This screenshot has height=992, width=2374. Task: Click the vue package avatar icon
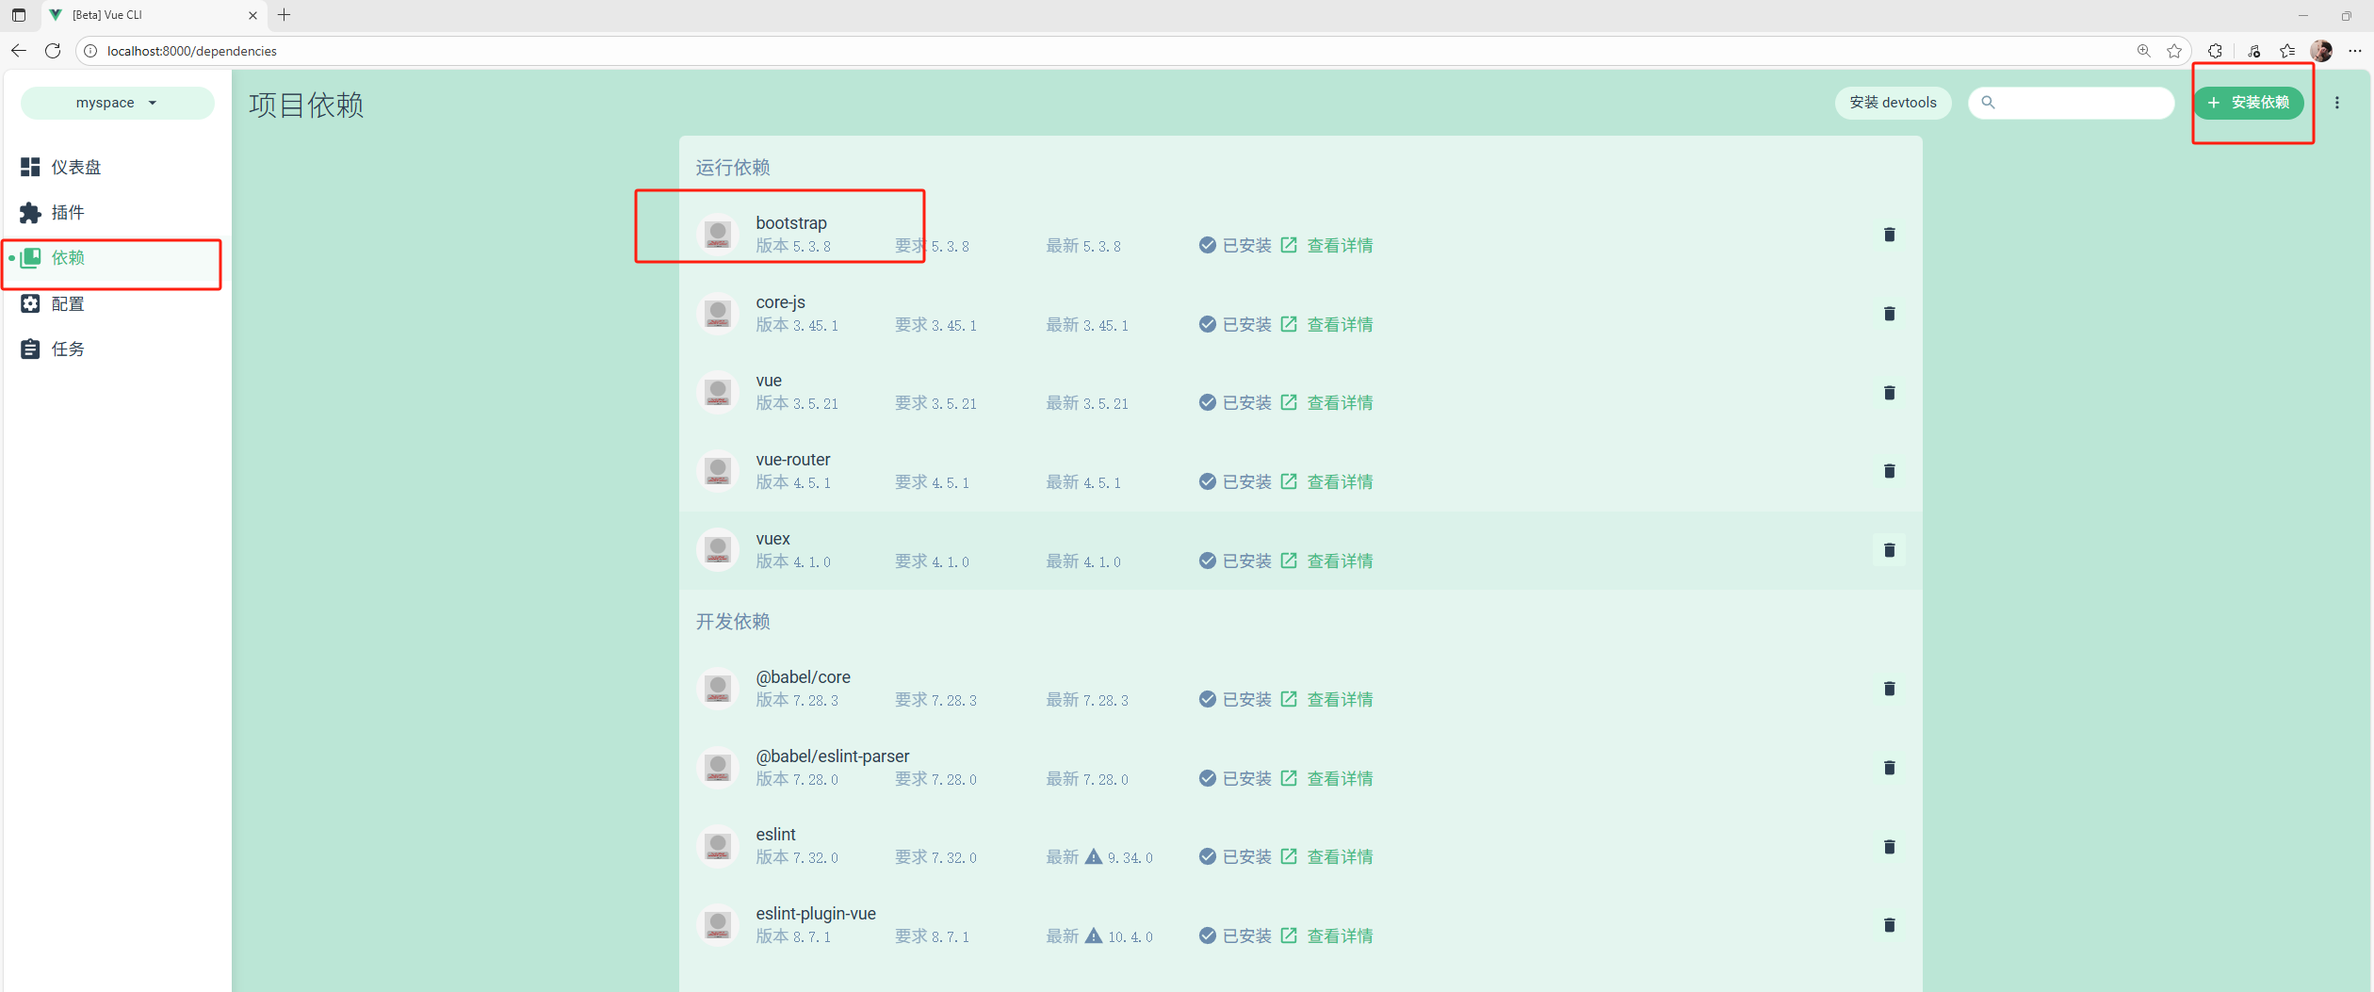point(718,392)
